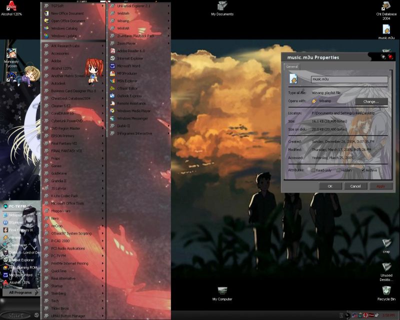Launch Microsoft Word from programs submenu
Image resolution: width=400 pixels, height=320 pixels.
(x=139, y=66)
